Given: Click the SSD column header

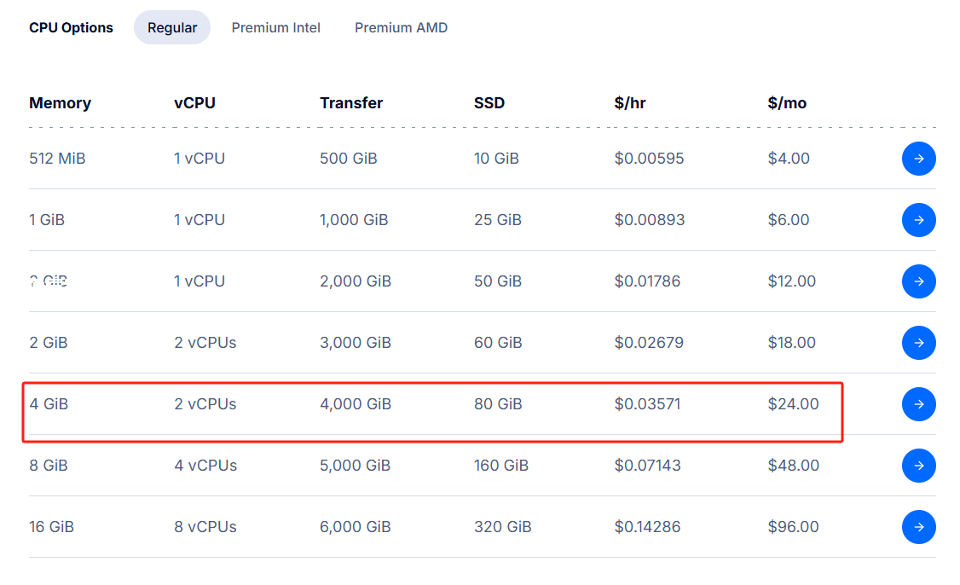Looking at the screenshot, I should coord(489,103).
